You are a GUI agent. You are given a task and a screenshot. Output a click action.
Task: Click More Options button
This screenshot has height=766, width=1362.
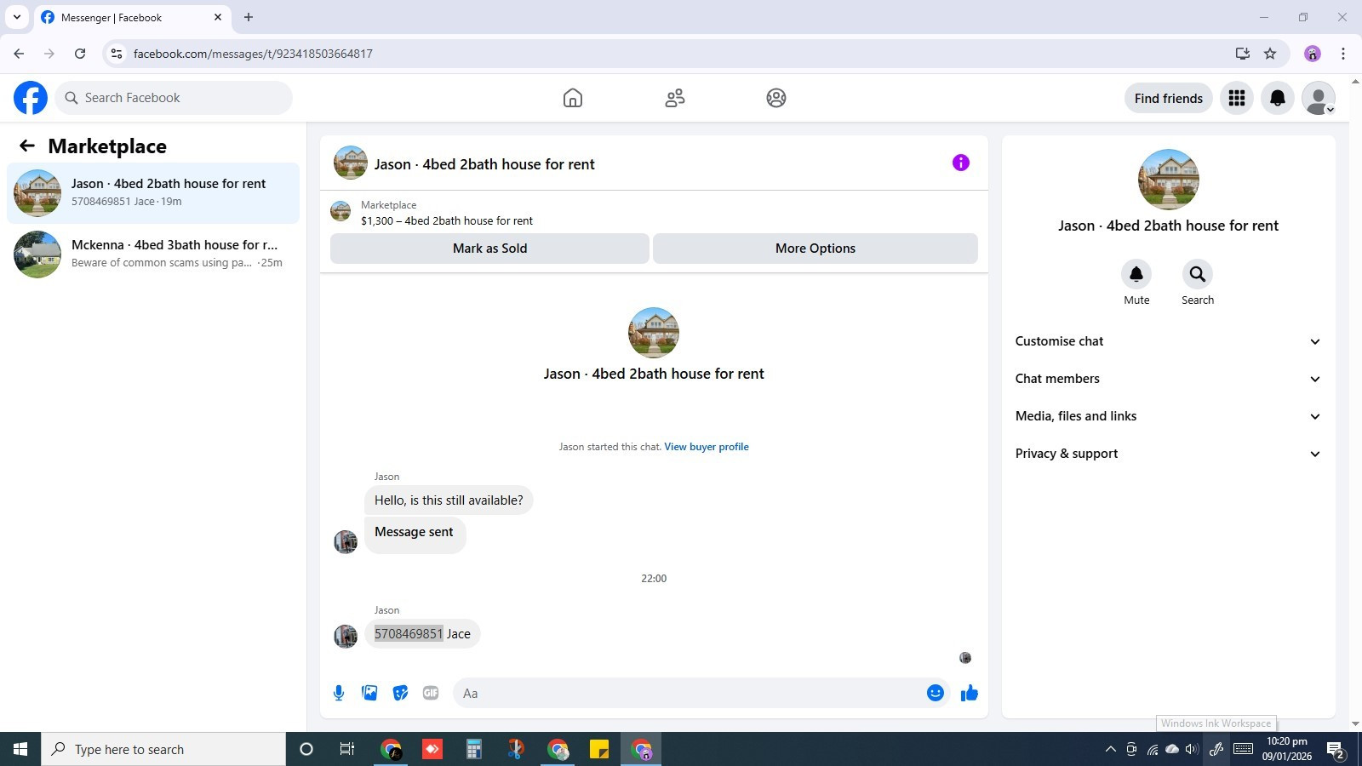click(x=815, y=249)
